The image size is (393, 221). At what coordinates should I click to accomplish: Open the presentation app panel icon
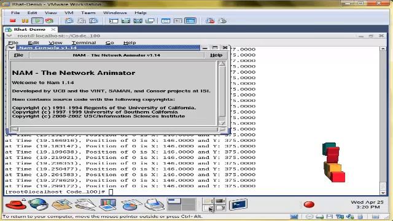108,204
